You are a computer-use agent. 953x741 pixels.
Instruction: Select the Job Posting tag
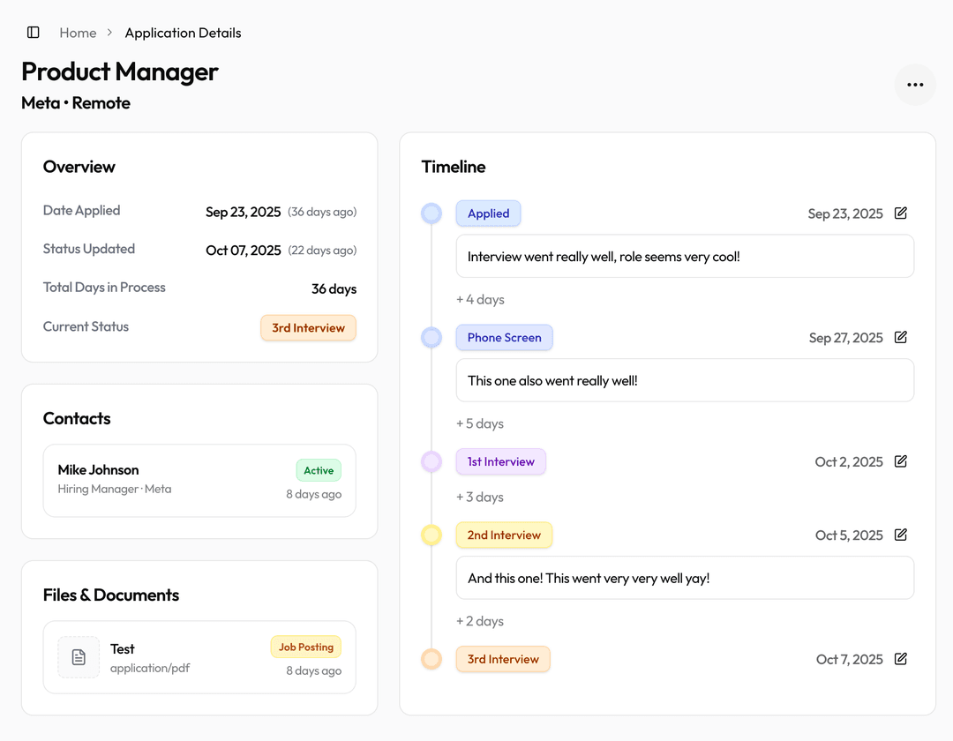coord(306,647)
